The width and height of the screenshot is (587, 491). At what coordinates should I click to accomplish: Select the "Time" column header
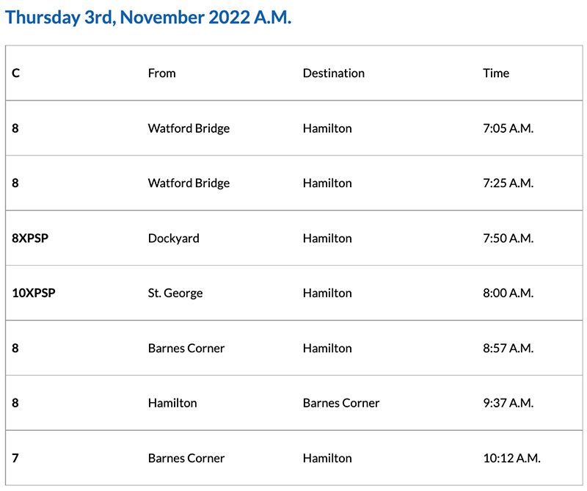click(495, 73)
